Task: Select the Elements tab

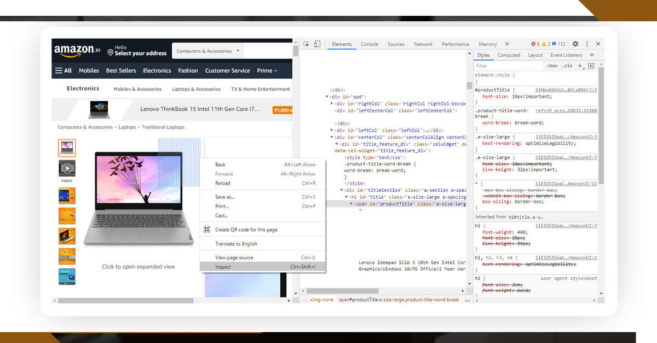Action: coord(342,44)
